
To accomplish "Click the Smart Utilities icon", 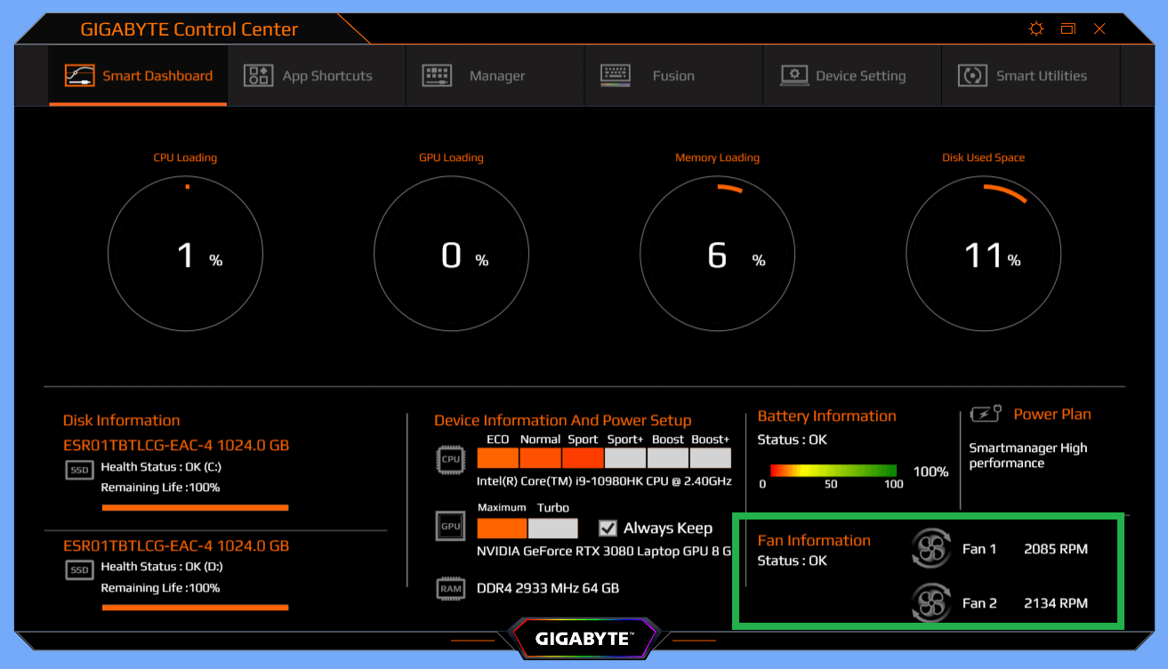I will 972,76.
